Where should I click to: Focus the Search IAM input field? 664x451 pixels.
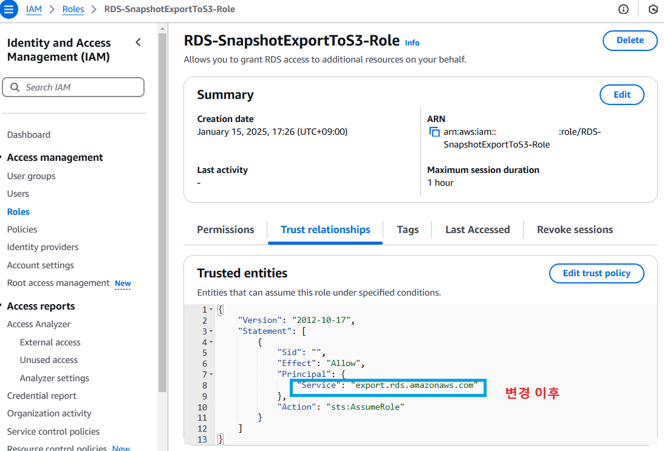click(74, 87)
